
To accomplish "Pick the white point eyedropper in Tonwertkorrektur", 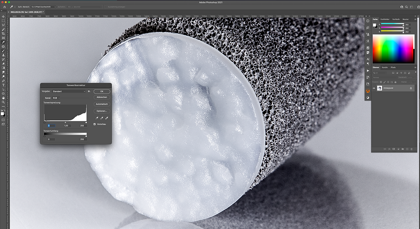I will click(x=107, y=118).
